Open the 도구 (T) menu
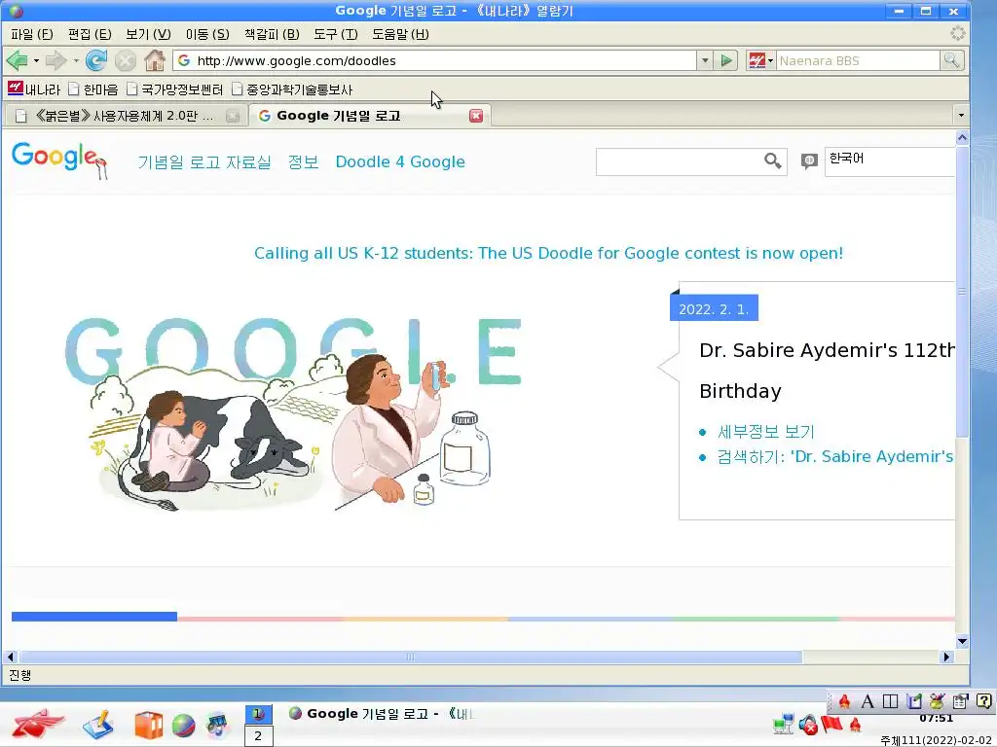 (335, 34)
